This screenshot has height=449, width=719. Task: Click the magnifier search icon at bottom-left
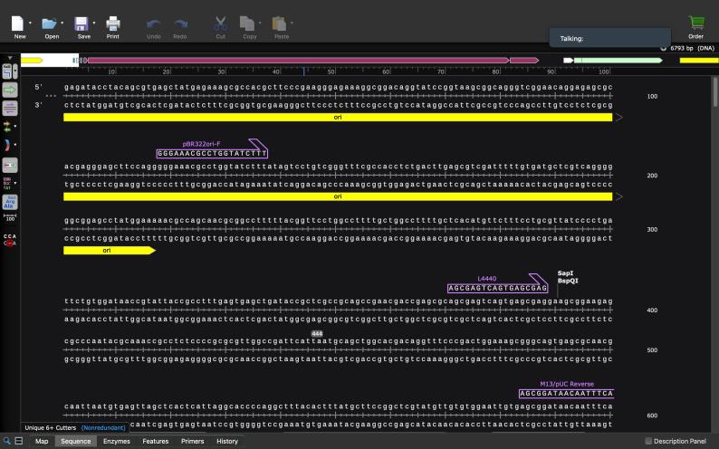(x=7, y=441)
